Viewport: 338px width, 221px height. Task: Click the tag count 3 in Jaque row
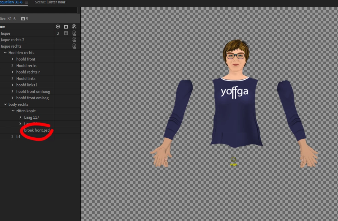[x=58, y=33]
